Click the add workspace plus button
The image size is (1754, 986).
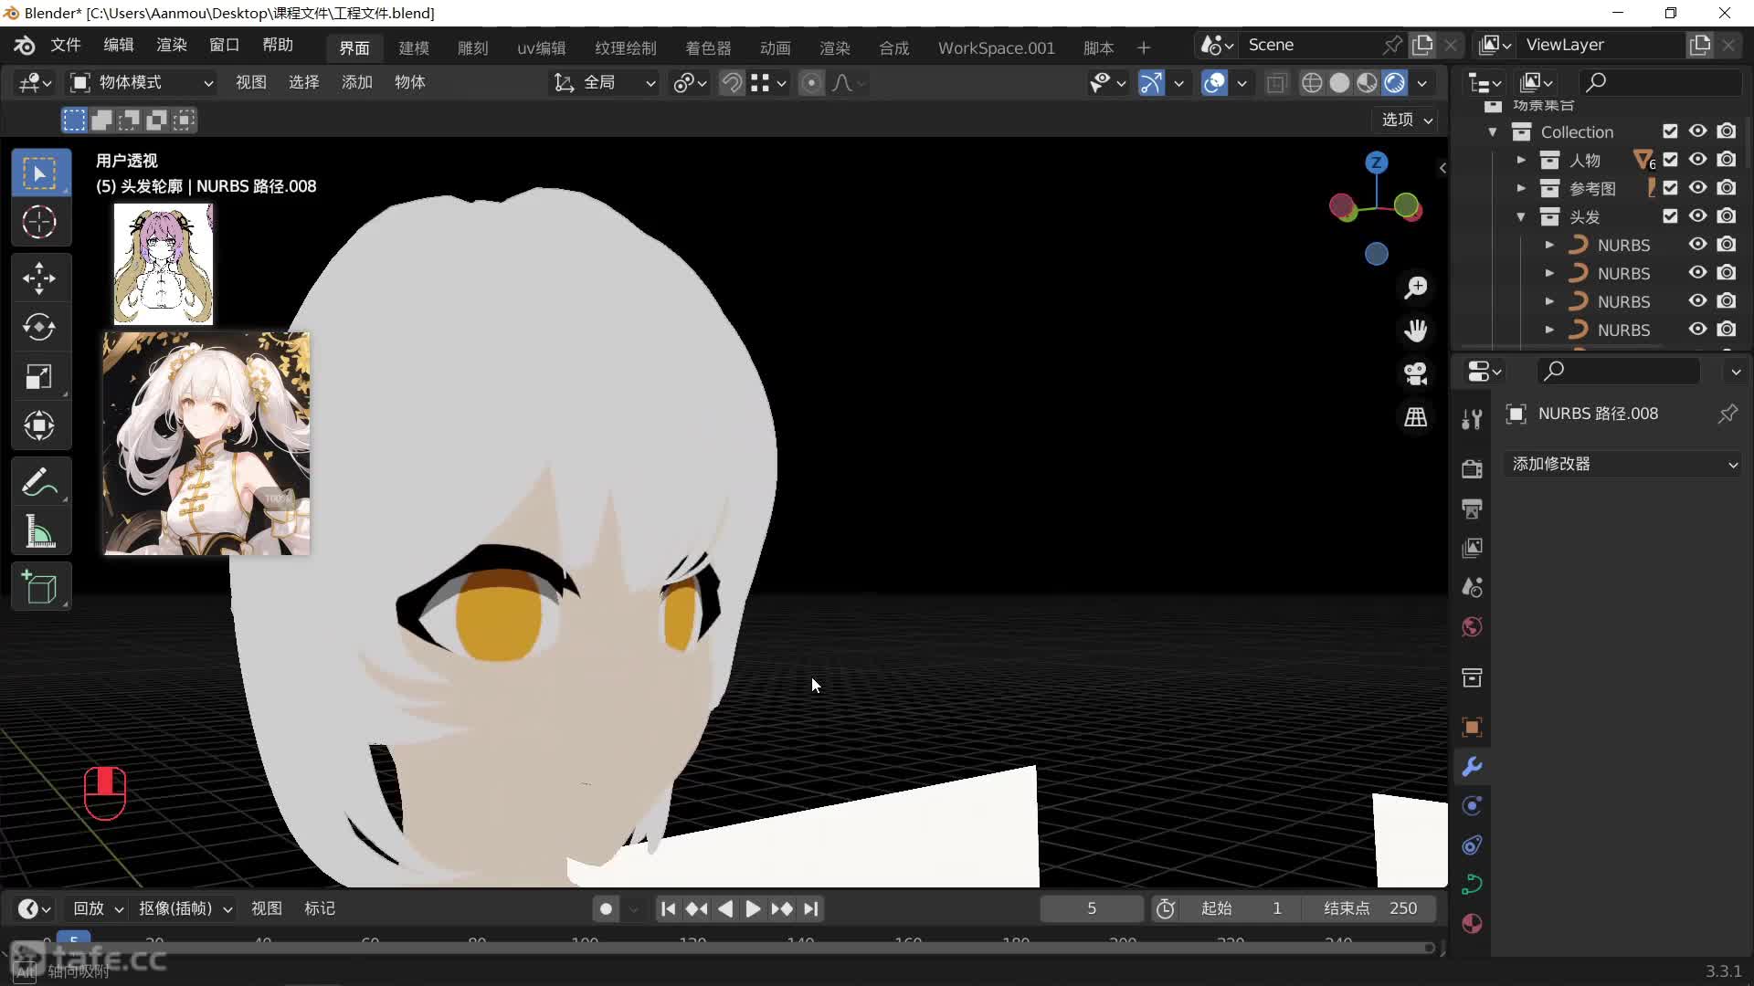1144,48
